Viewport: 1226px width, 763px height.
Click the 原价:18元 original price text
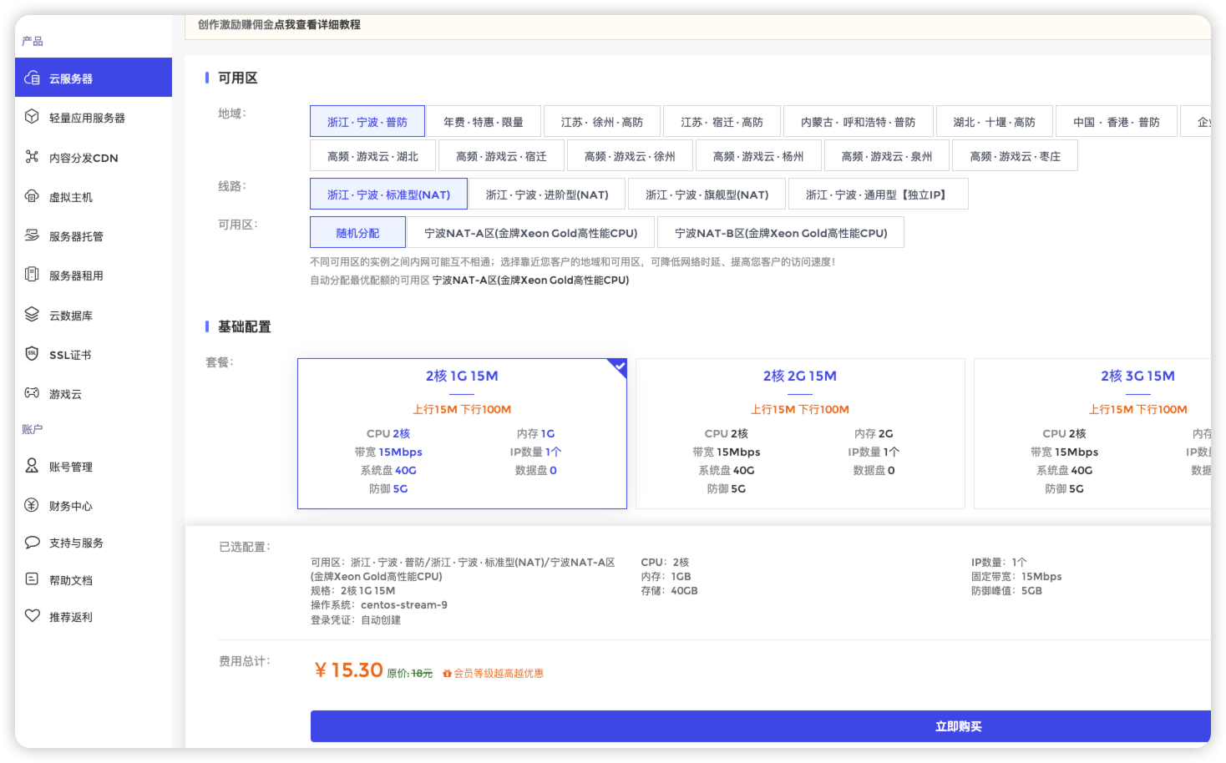(x=410, y=673)
